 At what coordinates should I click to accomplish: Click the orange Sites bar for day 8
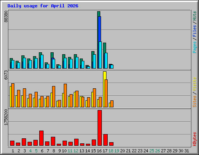coord(54,97)
